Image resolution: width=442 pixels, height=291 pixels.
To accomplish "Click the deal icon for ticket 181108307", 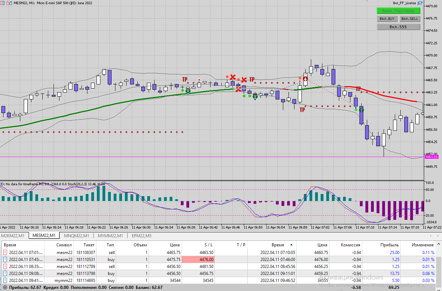I will click(x=5, y=252).
